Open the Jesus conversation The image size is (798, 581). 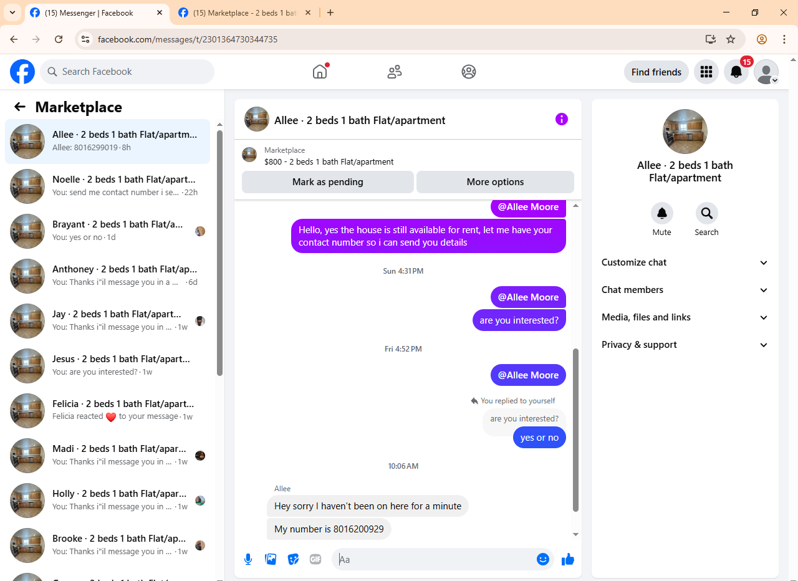click(x=107, y=366)
